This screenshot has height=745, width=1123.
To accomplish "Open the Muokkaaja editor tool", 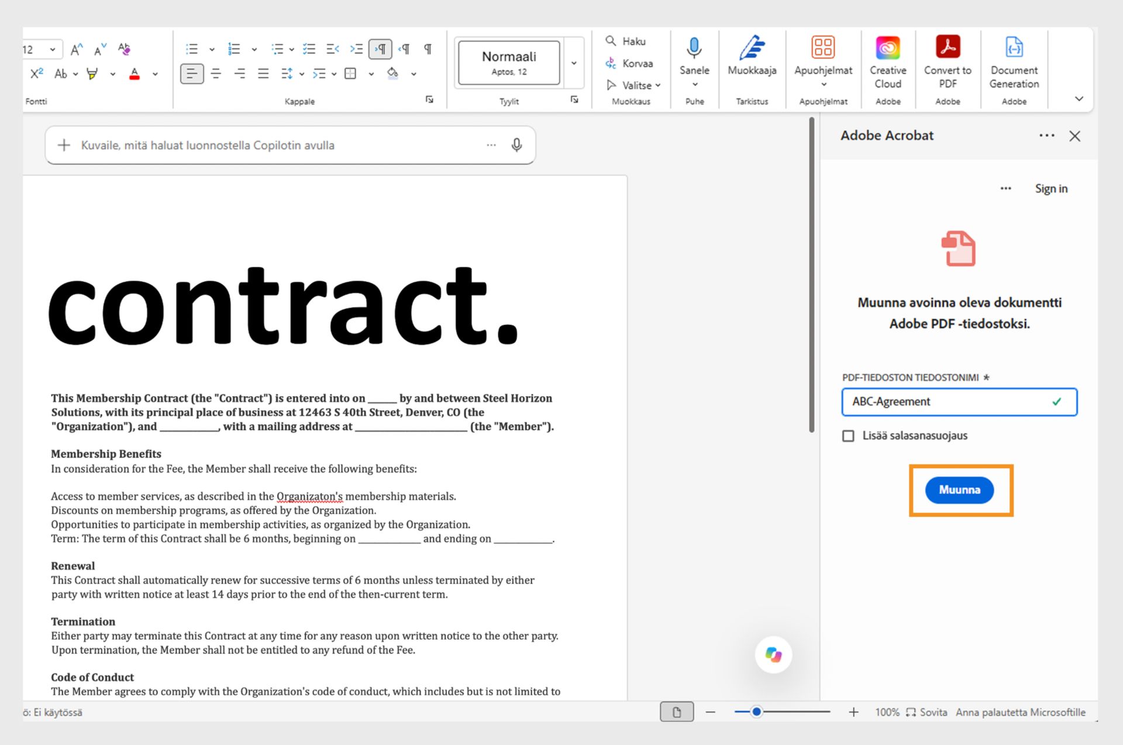I will point(752,56).
